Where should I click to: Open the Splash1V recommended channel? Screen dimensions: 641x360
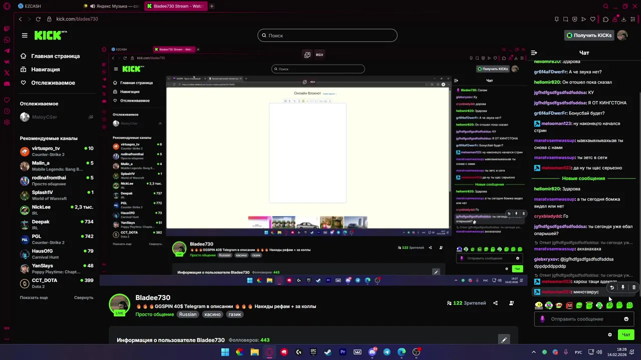(57, 195)
